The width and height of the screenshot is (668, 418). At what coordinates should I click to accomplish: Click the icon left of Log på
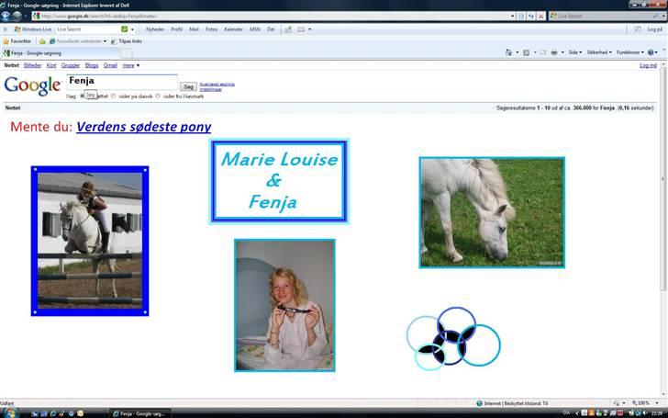click(x=638, y=29)
